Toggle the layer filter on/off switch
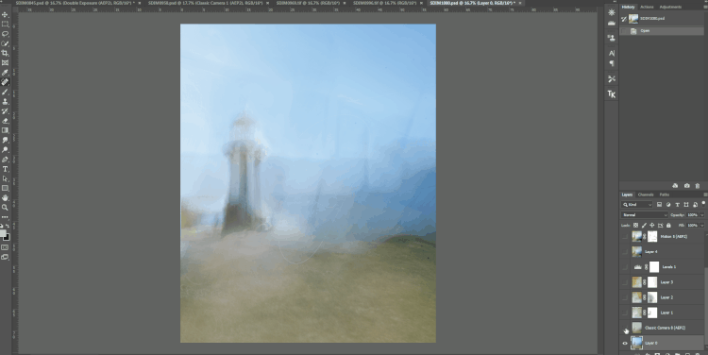 click(x=703, y=204)
